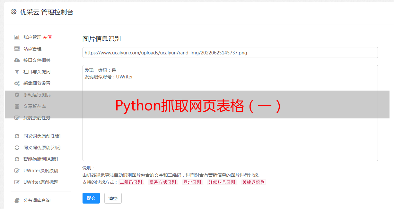This screenshot has height=209, width=394.
Task: Click the refresh icon for 同义词伪原创[1版]
Action: click(x=17, y=136)
